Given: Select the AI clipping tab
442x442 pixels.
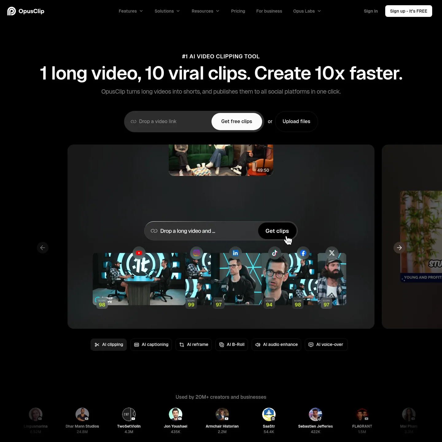Looking at the screenshot, I should 109,345.
